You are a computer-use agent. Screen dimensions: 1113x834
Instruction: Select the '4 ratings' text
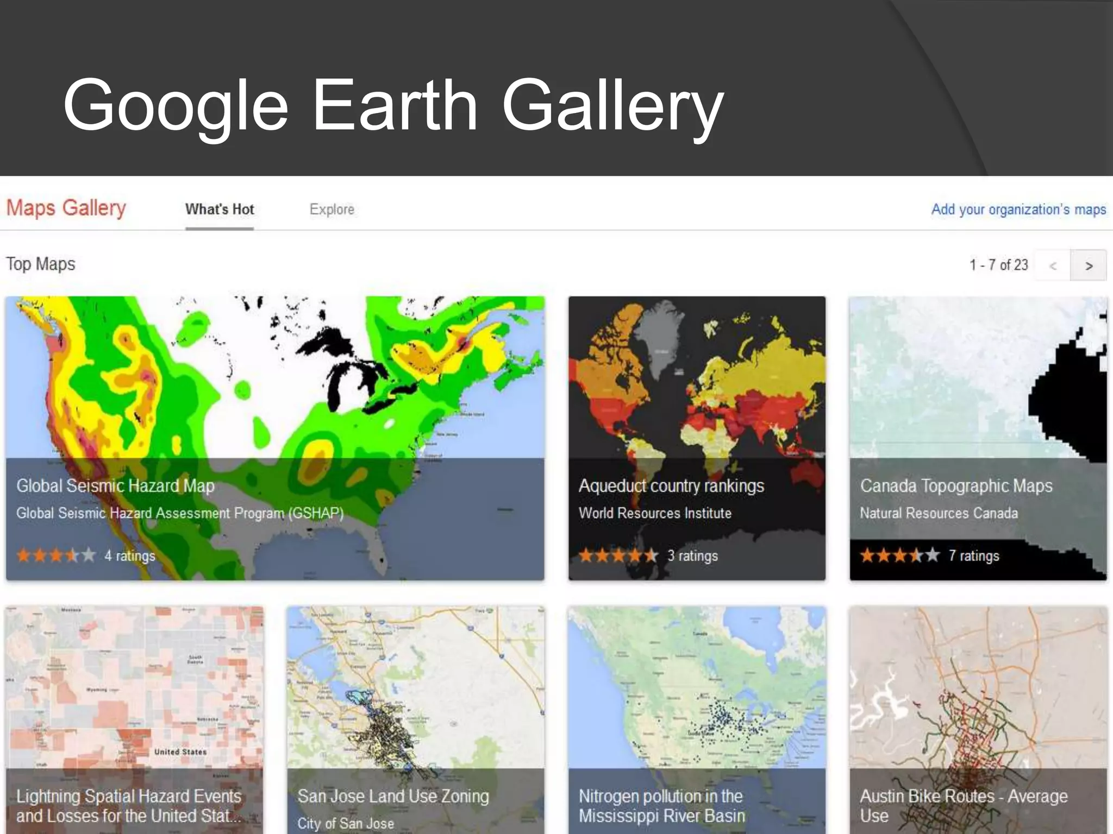point(130,556)
